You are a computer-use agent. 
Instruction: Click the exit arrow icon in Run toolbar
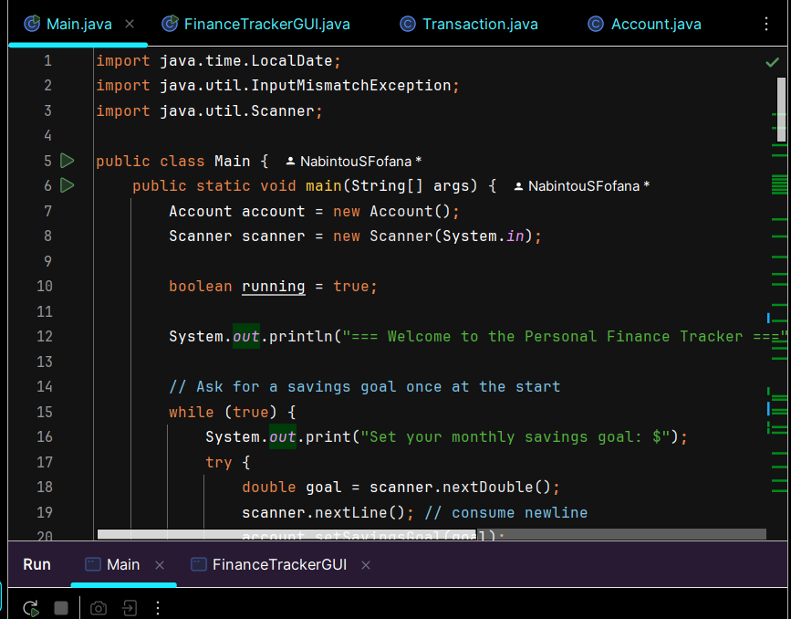point(130,608)
